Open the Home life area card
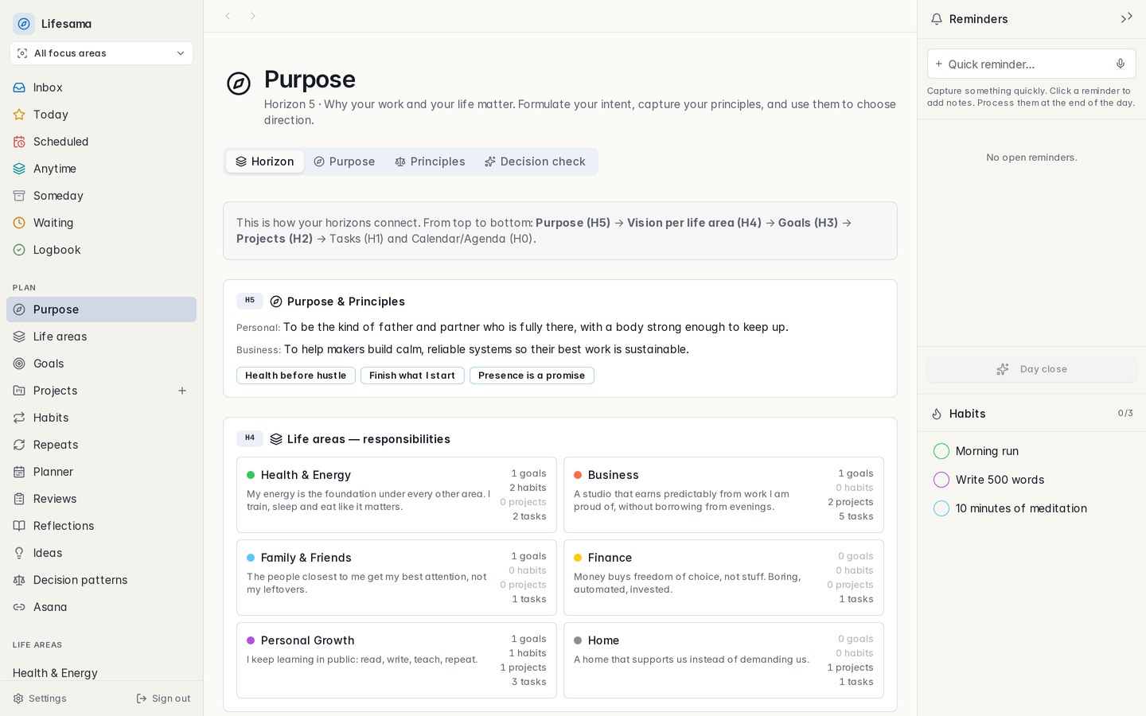This screenshot has width=1146, height=716. [723, 660]
